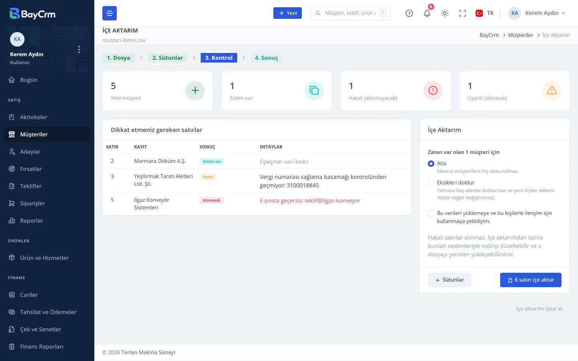Click 'İçe aktarımı iptal et' link

[x=539, y=308]
